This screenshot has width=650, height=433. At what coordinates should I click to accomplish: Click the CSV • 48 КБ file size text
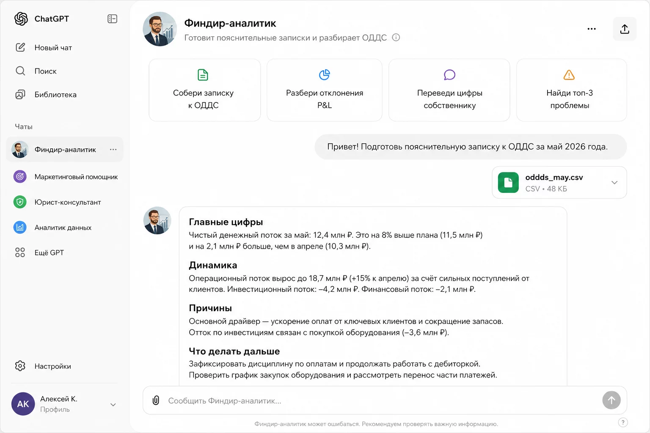click(x=546, y=189)
